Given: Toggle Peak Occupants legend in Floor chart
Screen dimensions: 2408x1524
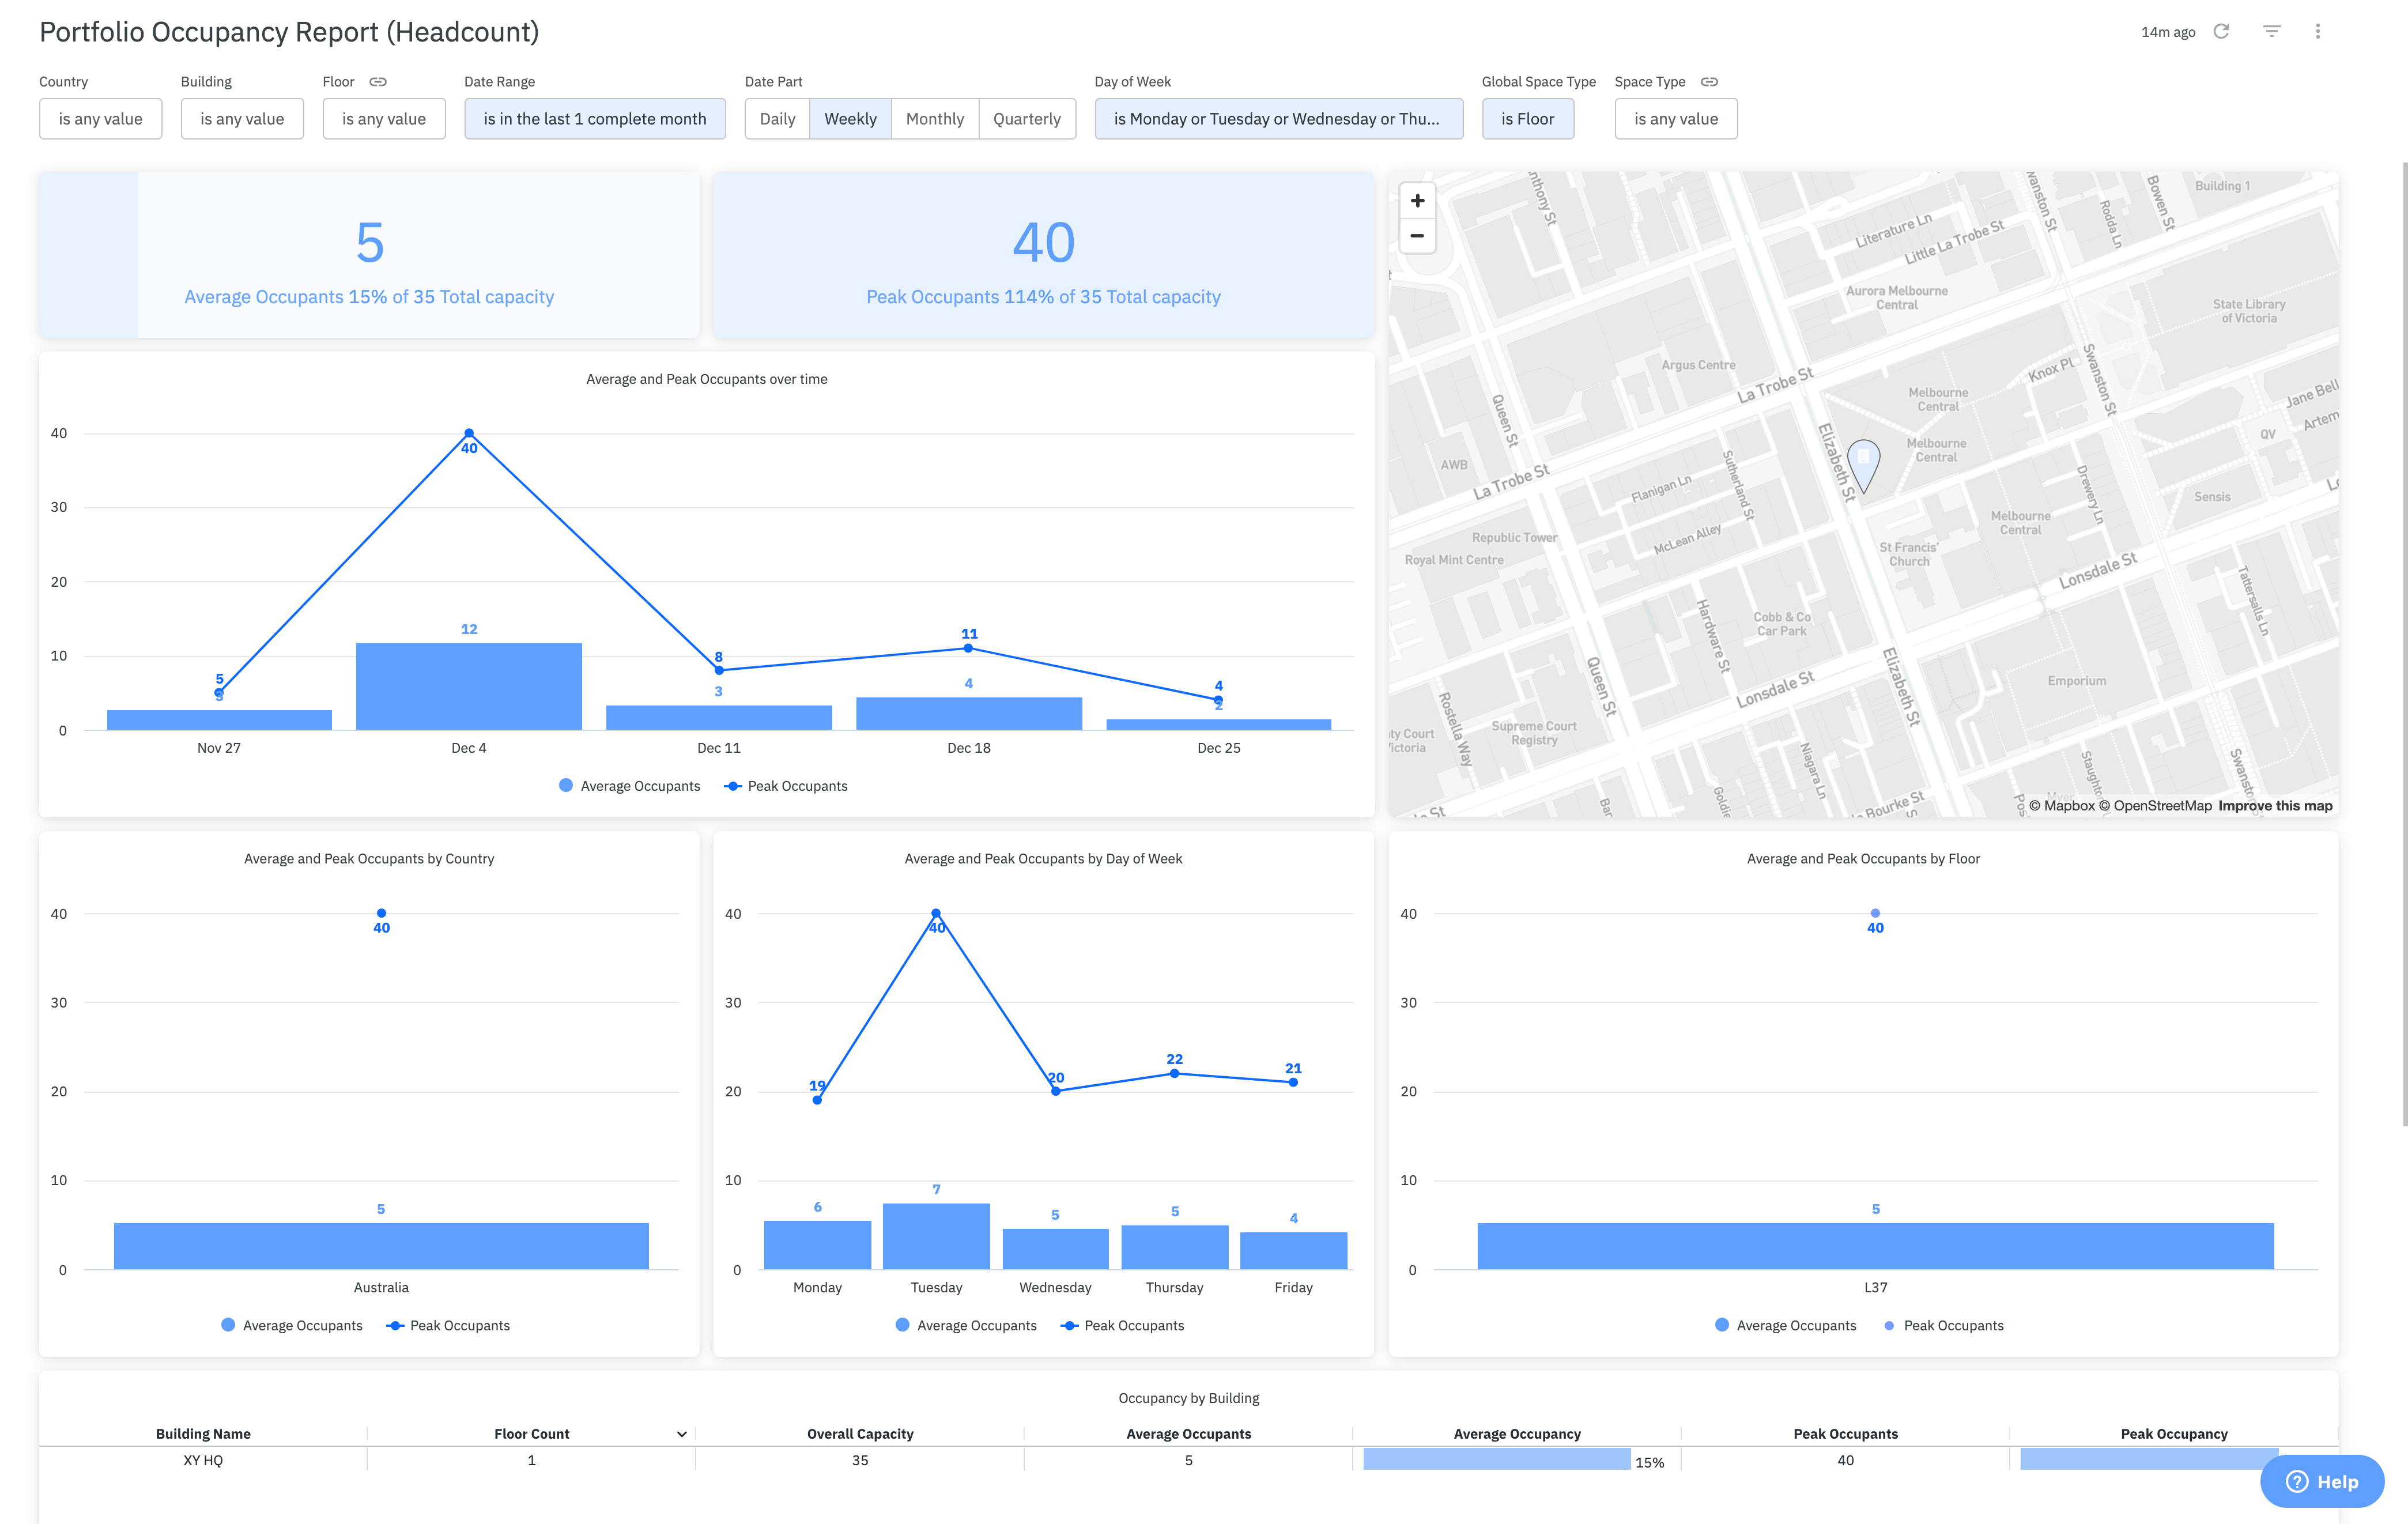Looking at the screenshot, I should pos(1943,1325).
